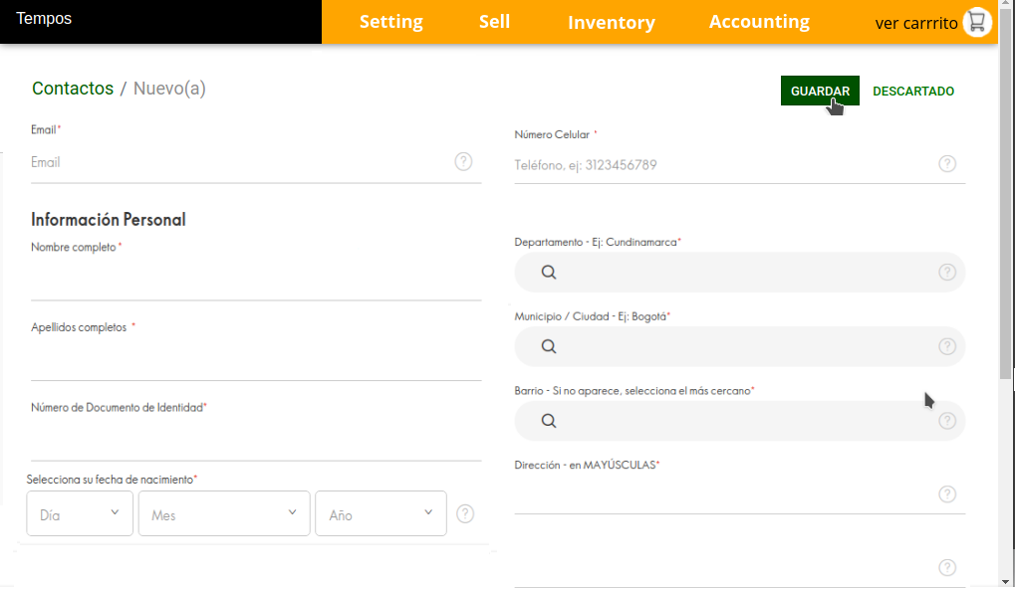Open the Setting menu
Image resolution: width=1015 pixels, height=589 pixels.
click(x=390, y=22)
